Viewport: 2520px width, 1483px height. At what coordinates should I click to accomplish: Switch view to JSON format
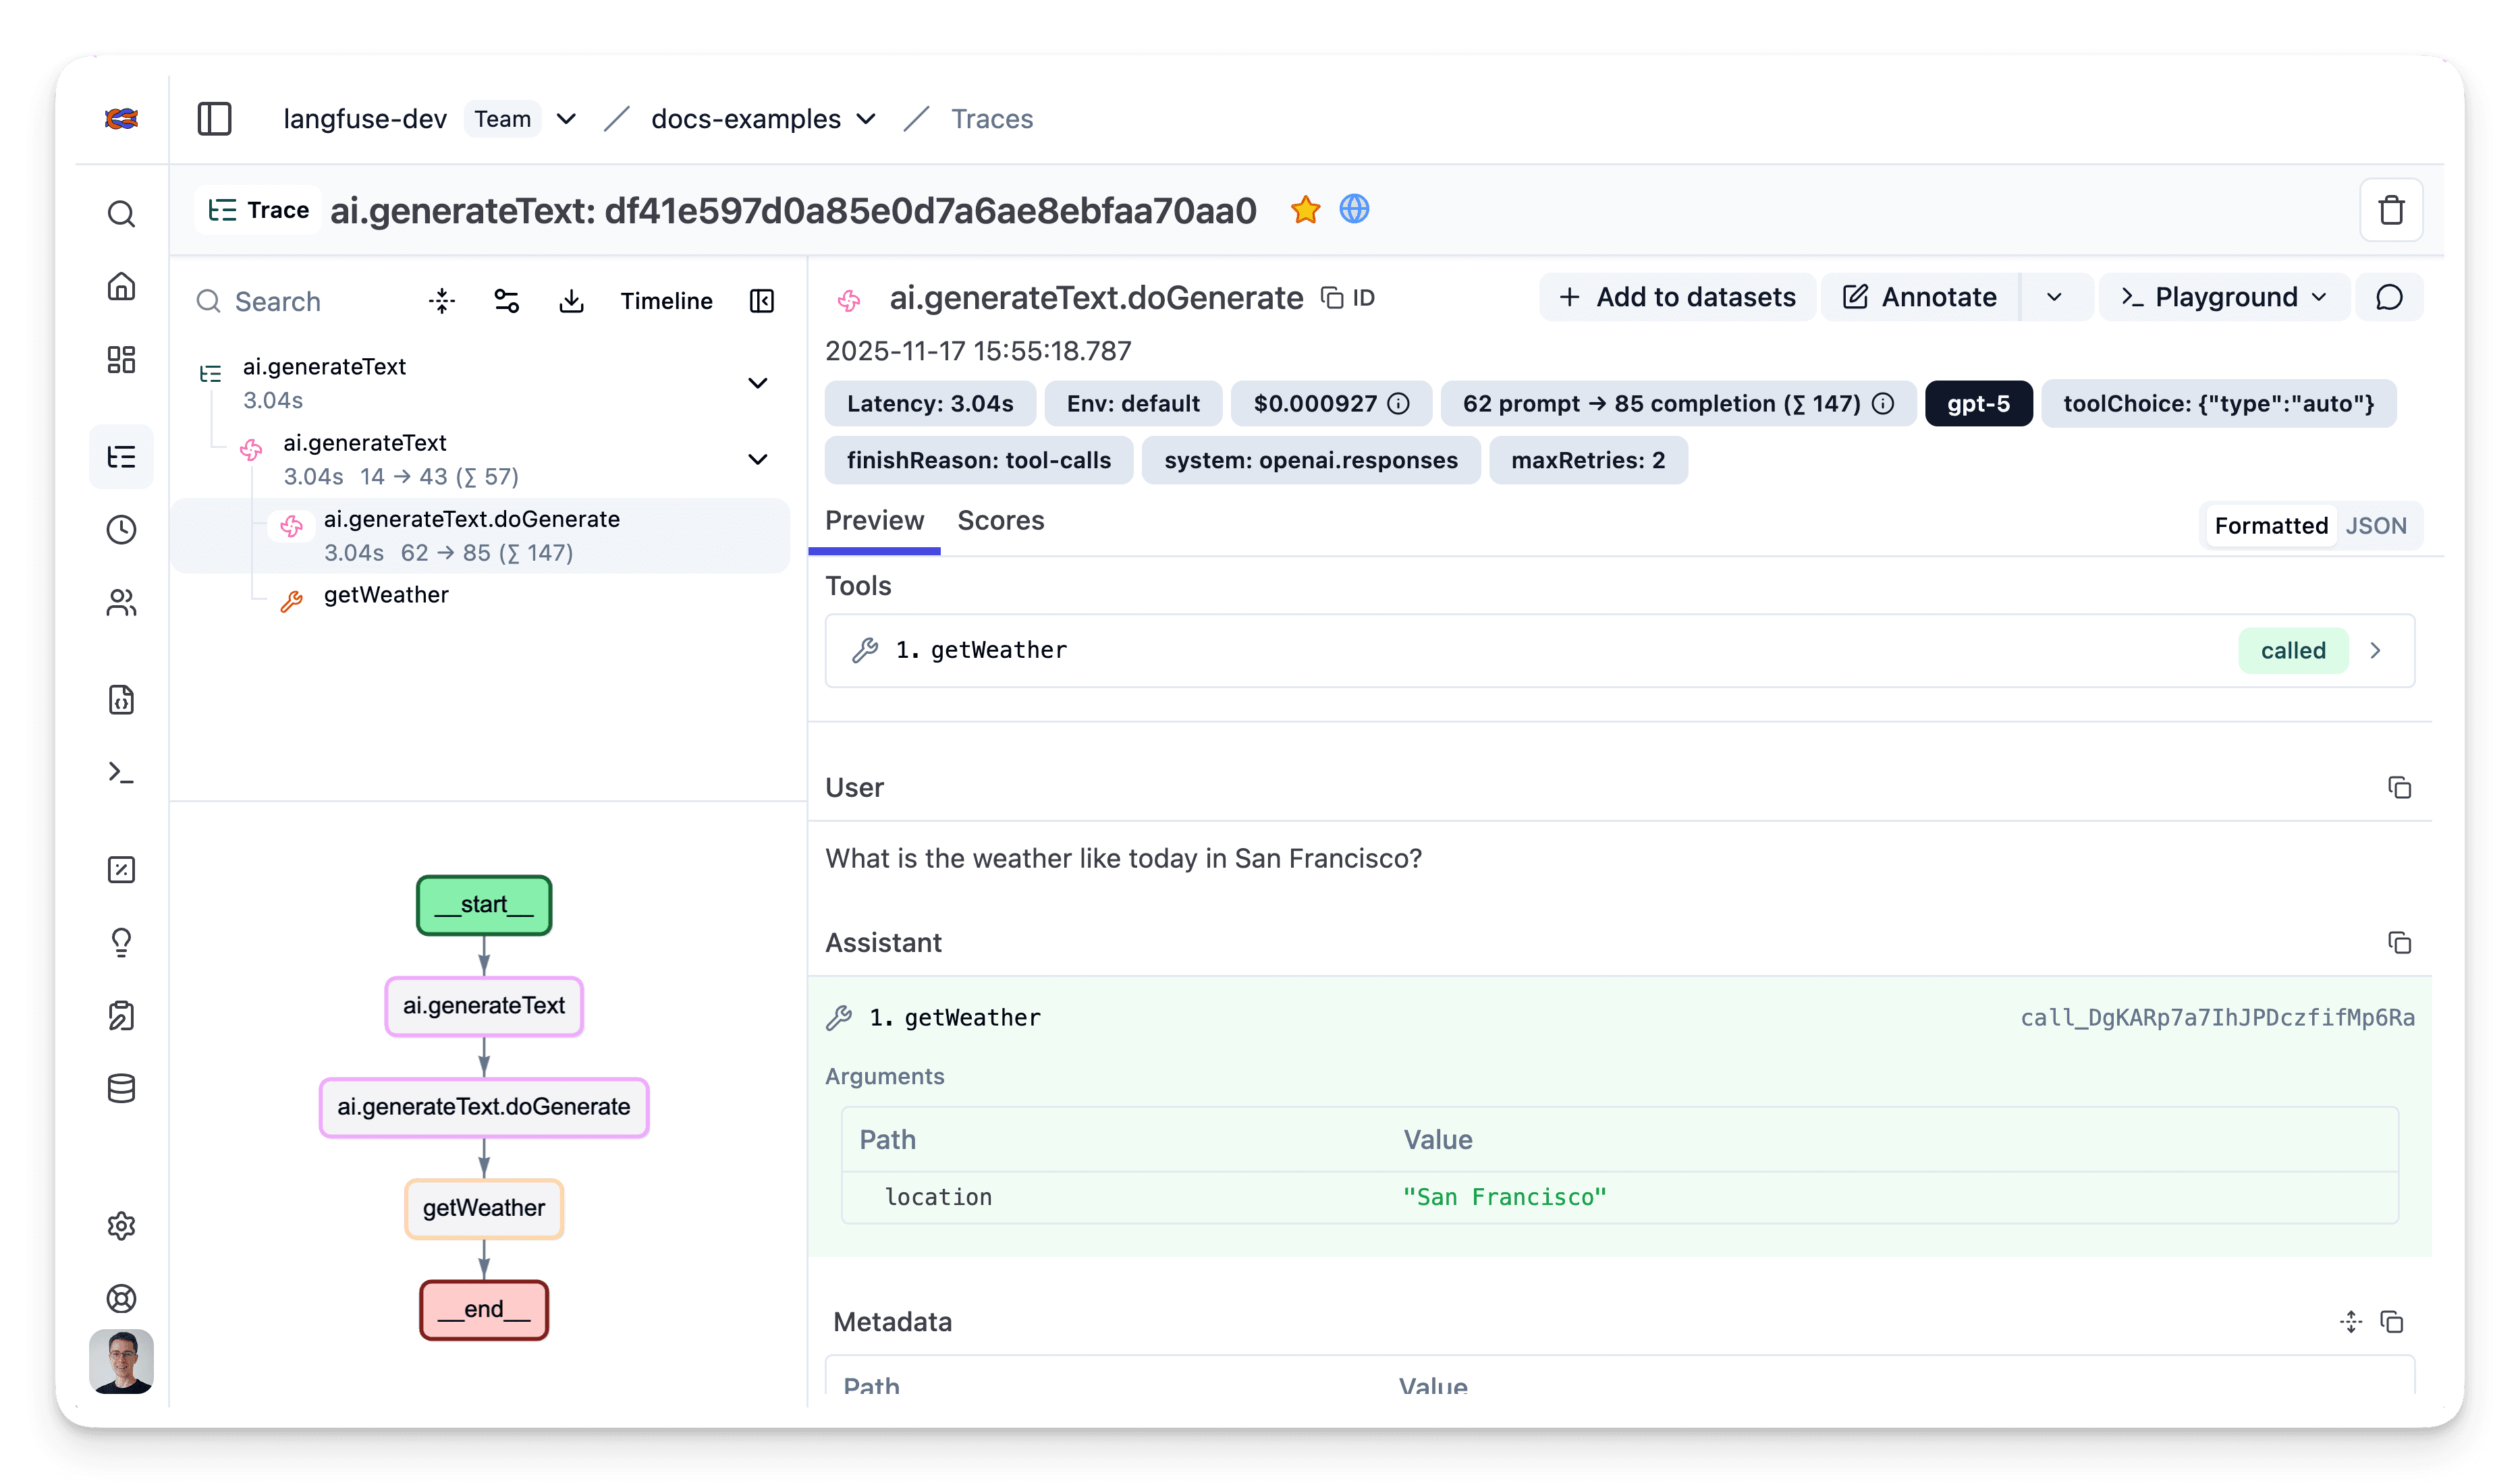(x=2376, y=526)
